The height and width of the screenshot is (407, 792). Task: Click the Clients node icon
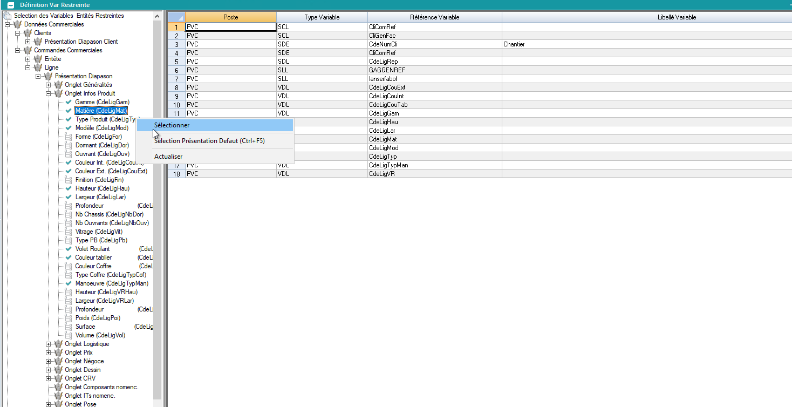28,33
